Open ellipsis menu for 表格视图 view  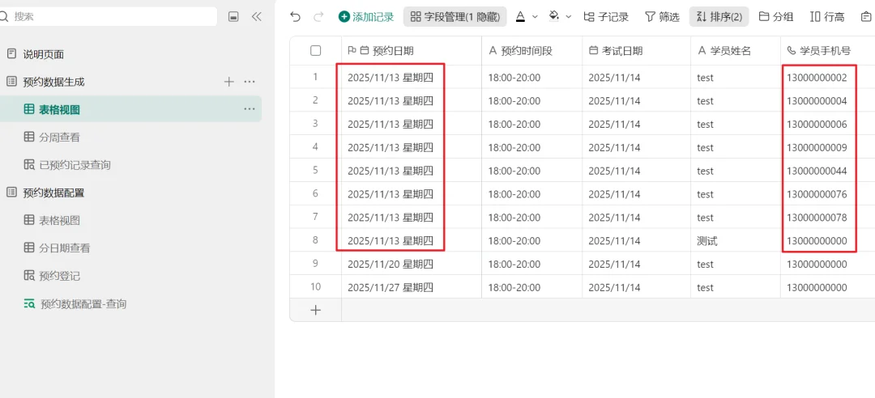pos(250,108)
